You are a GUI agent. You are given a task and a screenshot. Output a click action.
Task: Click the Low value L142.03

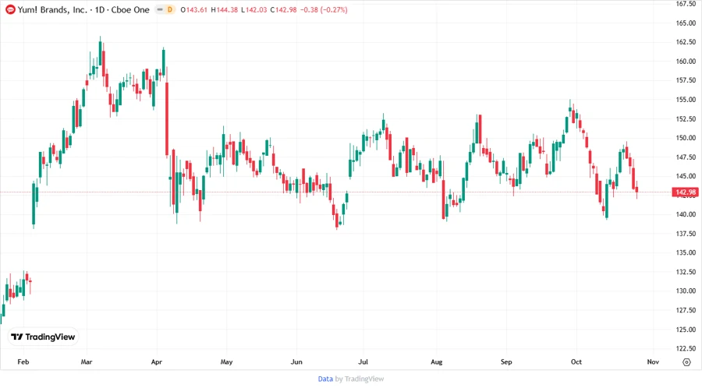pos(253,9)
